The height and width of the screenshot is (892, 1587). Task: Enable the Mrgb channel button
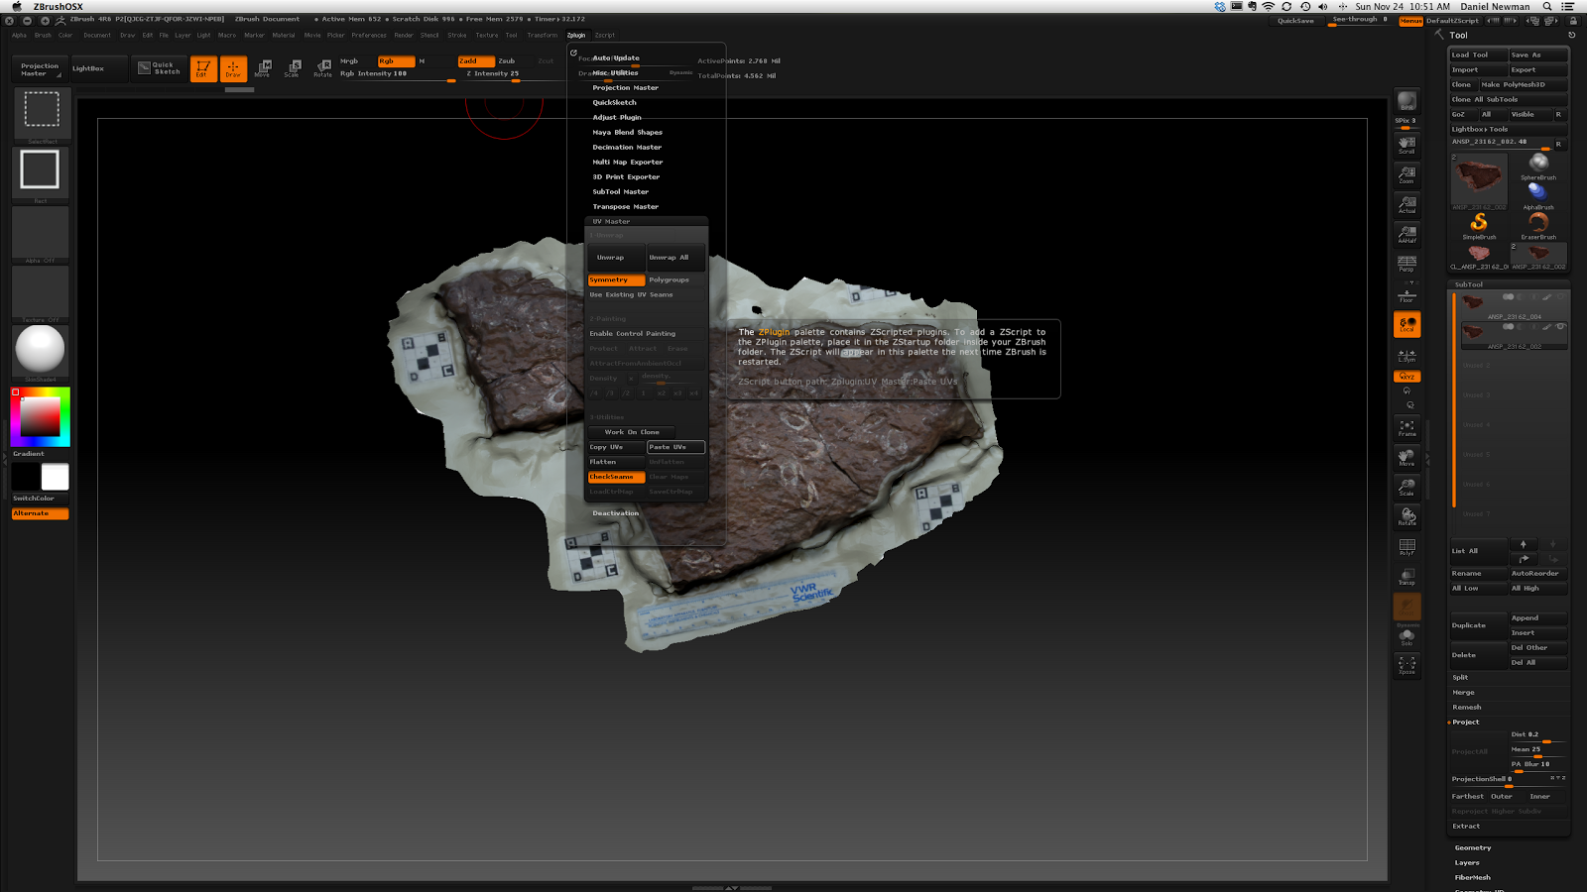(356, 61)
